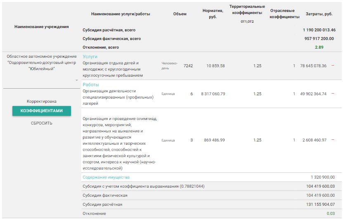343x219 pixels.
Task: Select the institution name "Оздоровительно-досуговый центр" field
Action: click(42, 63)
